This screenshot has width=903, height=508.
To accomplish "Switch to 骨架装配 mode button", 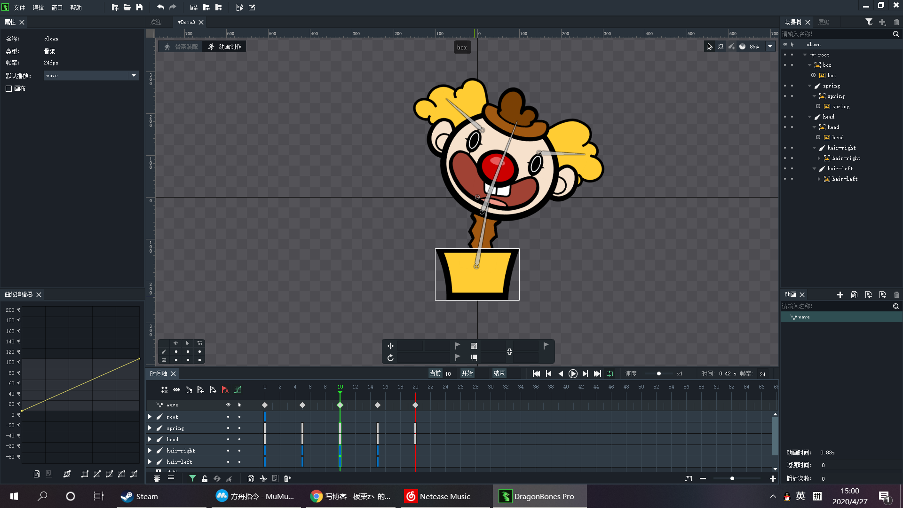I will pyautogui.click(x=181, y=47).
